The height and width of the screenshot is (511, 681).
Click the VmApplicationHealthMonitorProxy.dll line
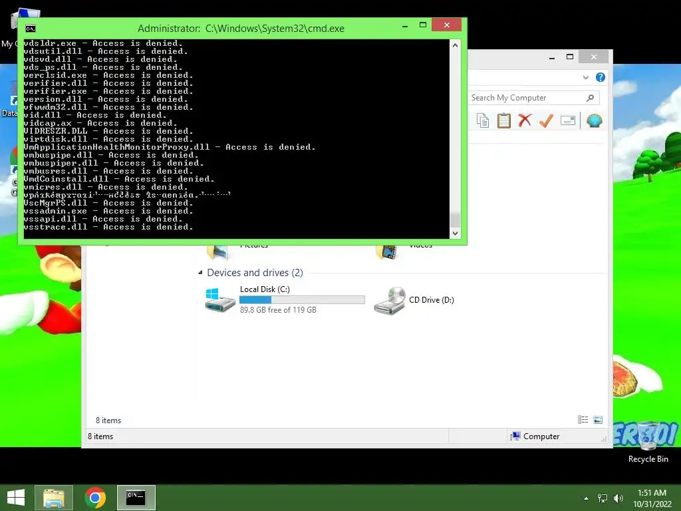coord(170,147)
